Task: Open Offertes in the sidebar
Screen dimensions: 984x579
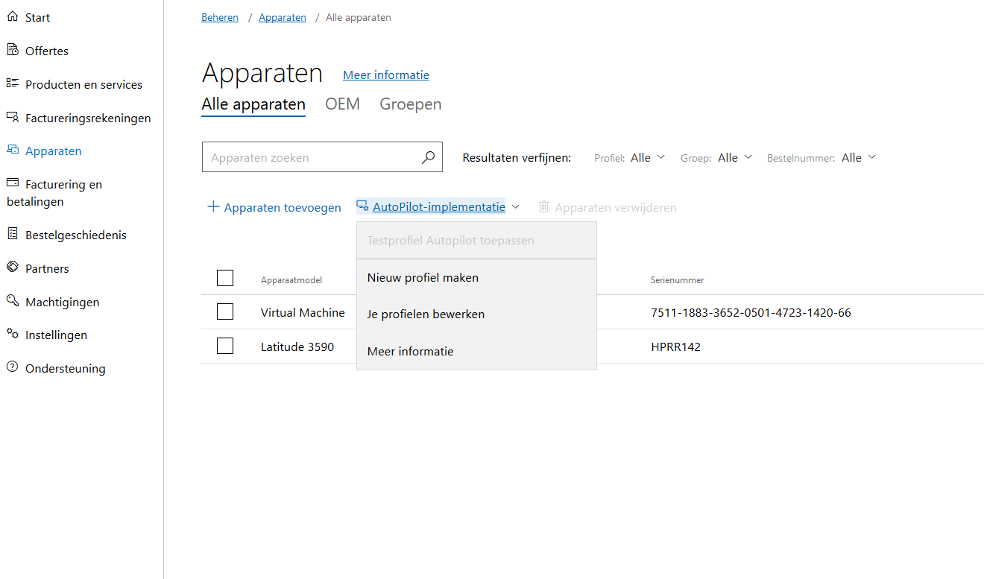Action: pyautogui.click(x=47, y=51)
